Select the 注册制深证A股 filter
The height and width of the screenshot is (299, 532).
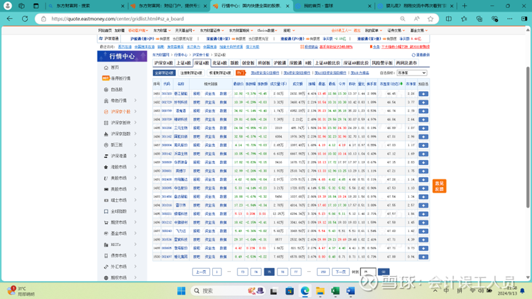click(191, 73)
